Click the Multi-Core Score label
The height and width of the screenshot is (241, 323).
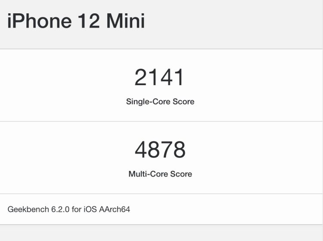[160, 174]
